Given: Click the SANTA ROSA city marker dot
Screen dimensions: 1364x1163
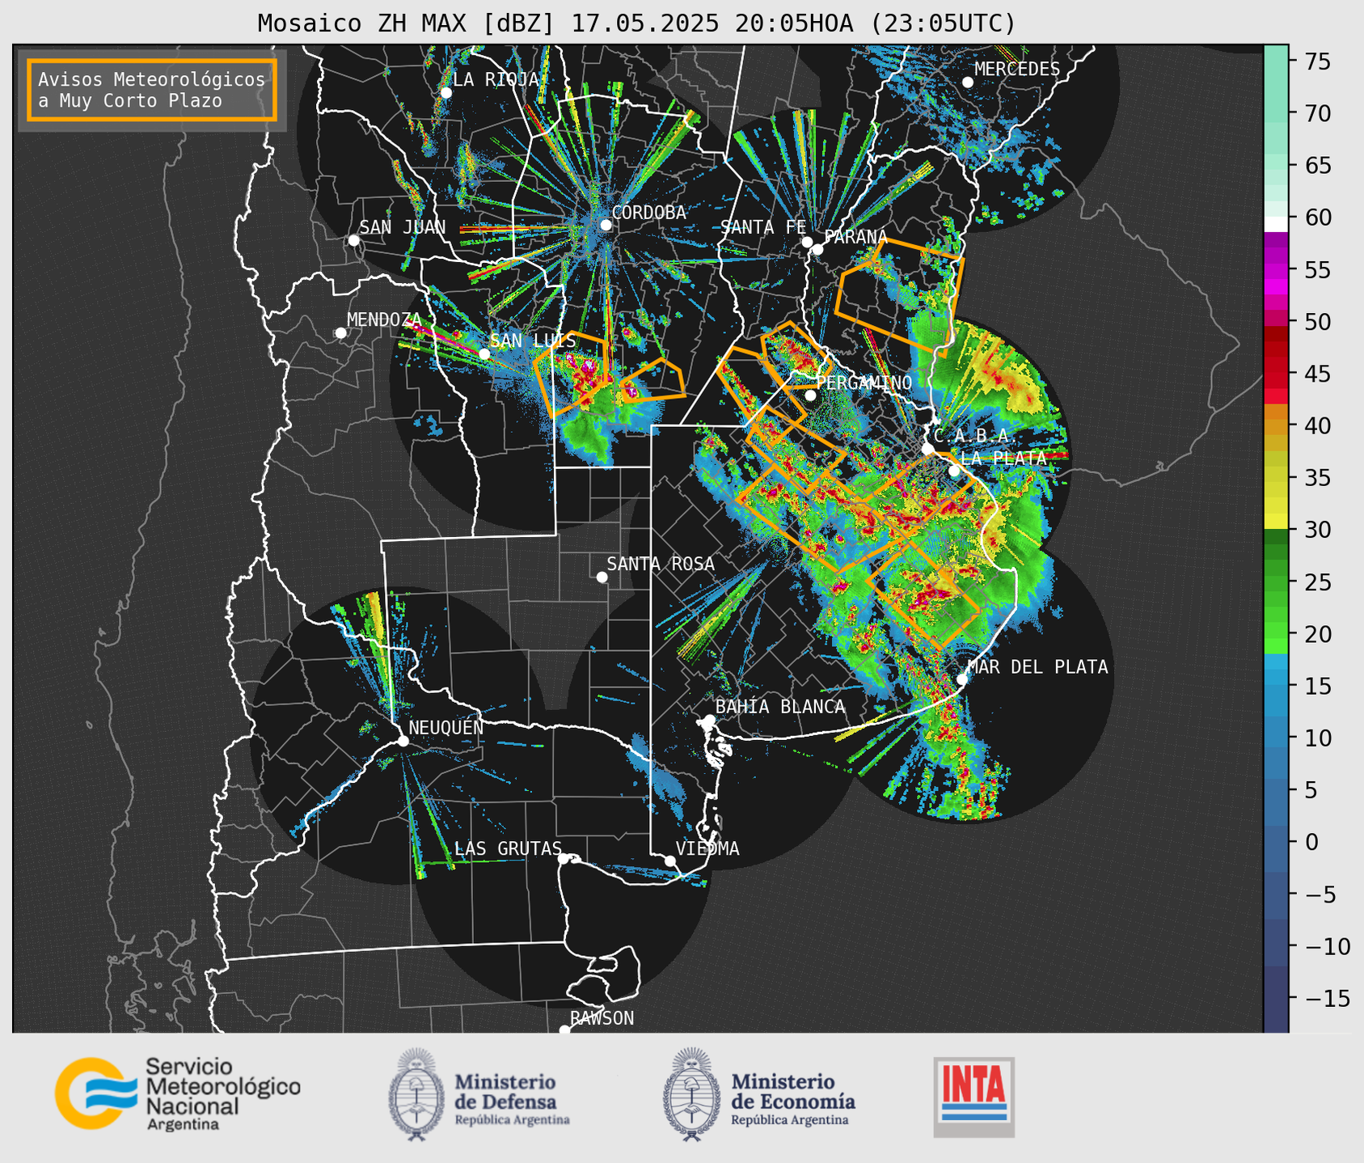Looking at the screenshot, I should (x=602, y=577).
